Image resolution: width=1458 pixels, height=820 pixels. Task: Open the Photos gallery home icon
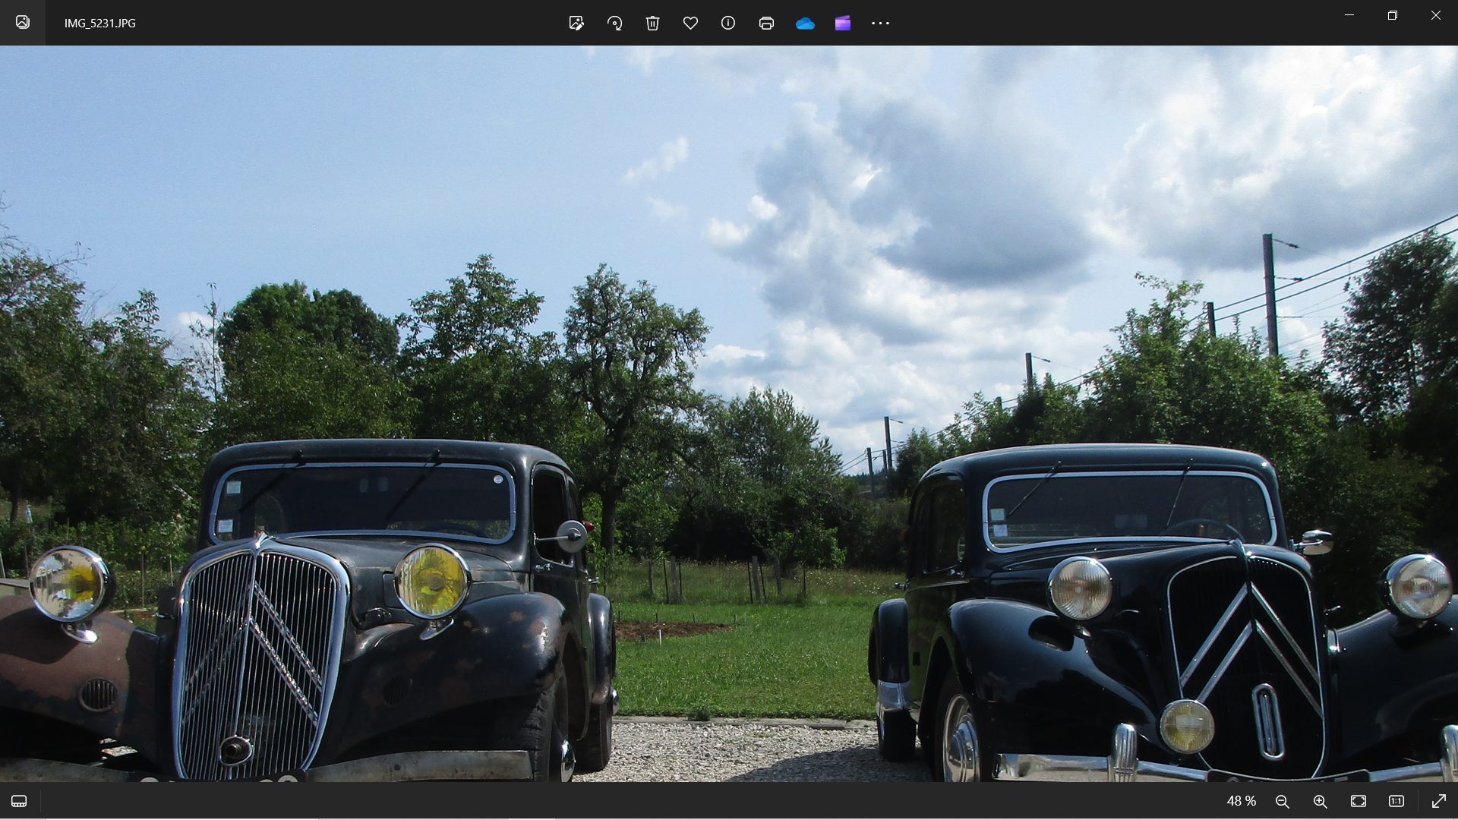coord(23,22)
